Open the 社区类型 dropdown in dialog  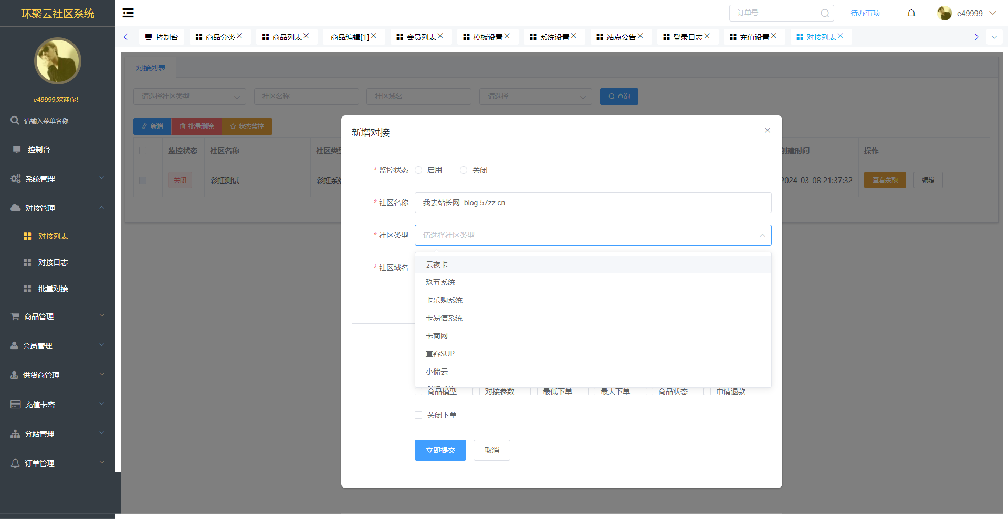pos(593,235)
